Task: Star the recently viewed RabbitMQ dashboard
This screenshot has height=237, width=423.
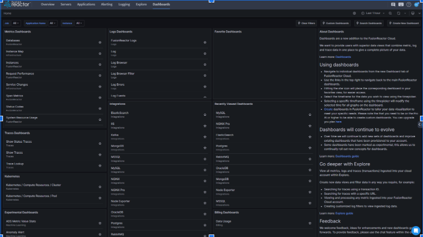Action: tap(310, 159)
